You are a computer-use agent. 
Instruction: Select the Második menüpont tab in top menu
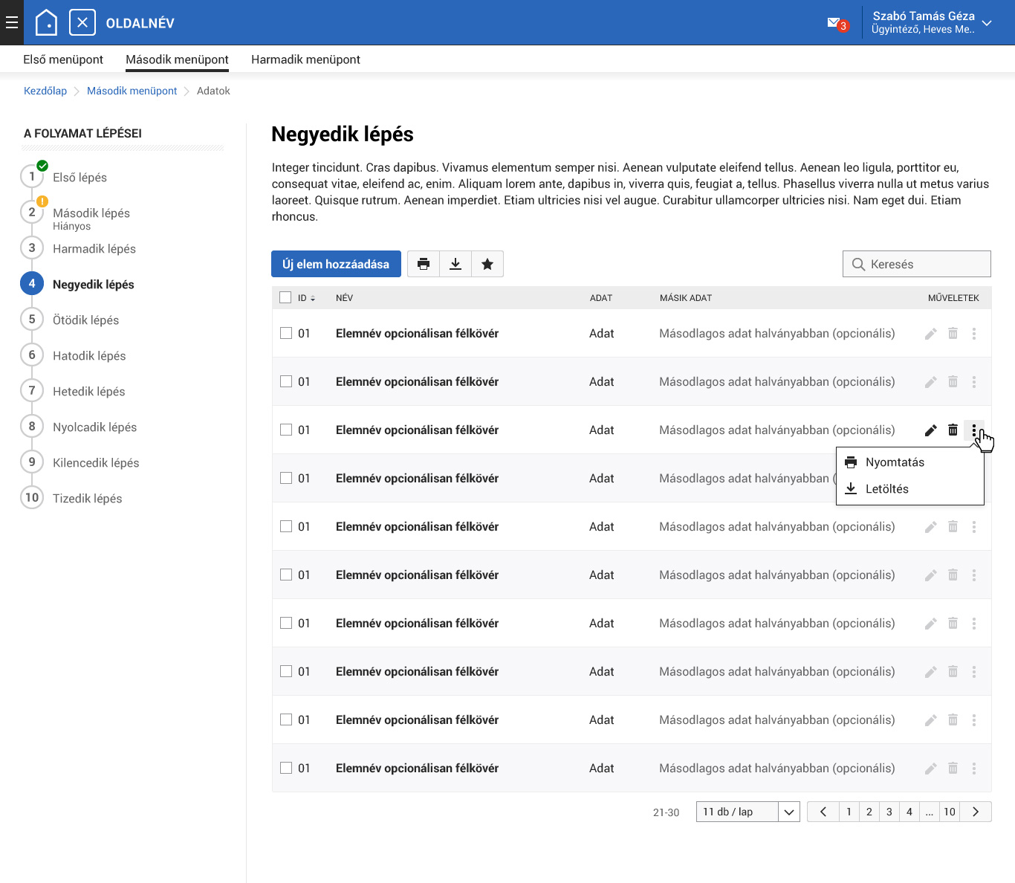coord(177,59)
